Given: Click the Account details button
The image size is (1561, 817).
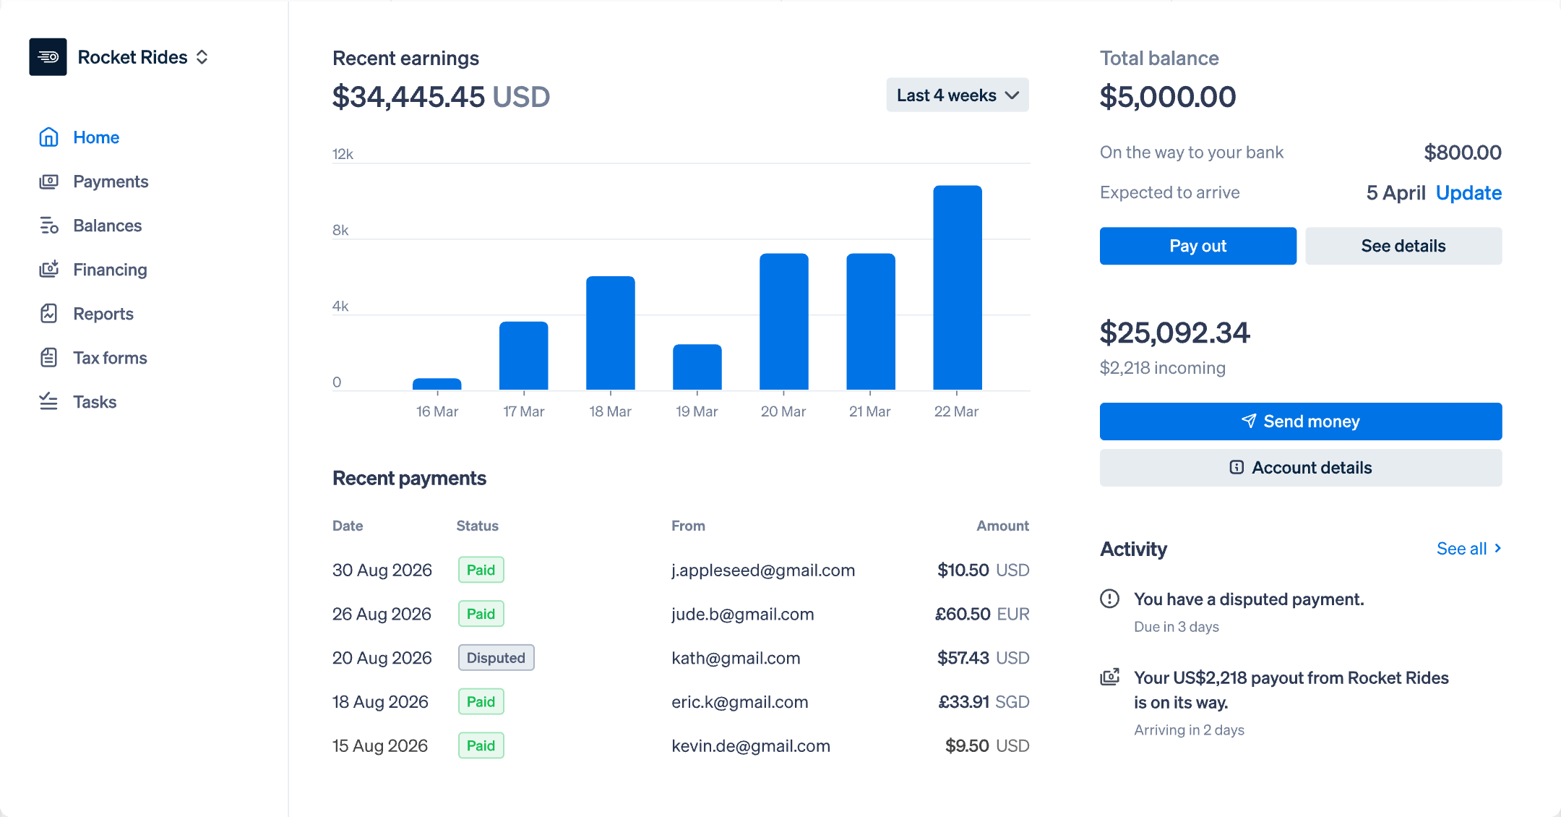Looking at the screenshot, I should coord(1301,468).
